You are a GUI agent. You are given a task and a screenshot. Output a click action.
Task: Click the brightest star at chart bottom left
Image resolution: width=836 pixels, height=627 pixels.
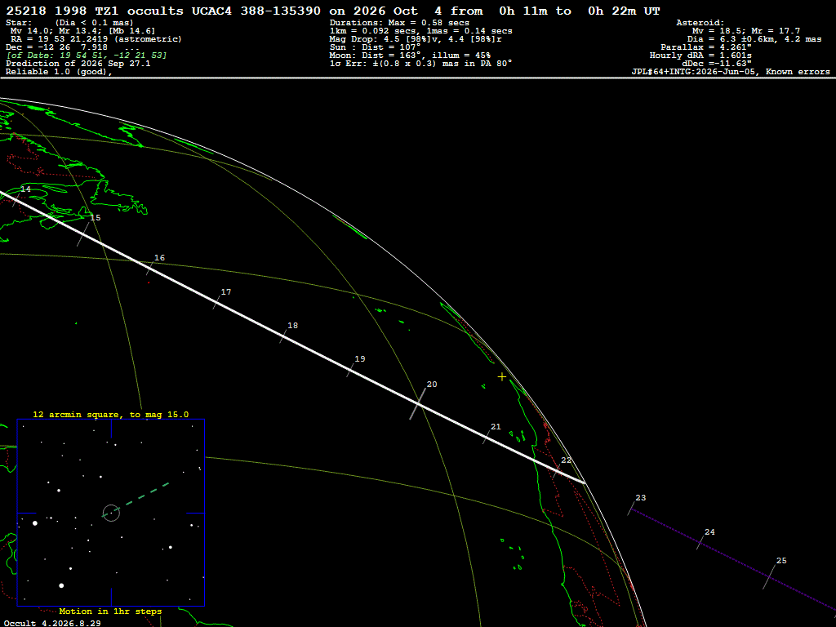pyautogui.click(x=61, y=585)
